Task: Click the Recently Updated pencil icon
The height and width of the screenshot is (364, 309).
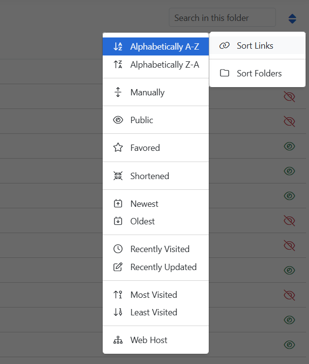Action: coord(118,267)
